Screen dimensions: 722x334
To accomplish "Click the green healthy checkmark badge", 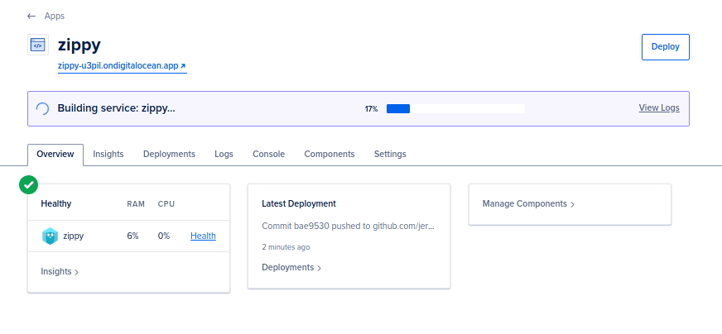I will click(x=29, y=184).
